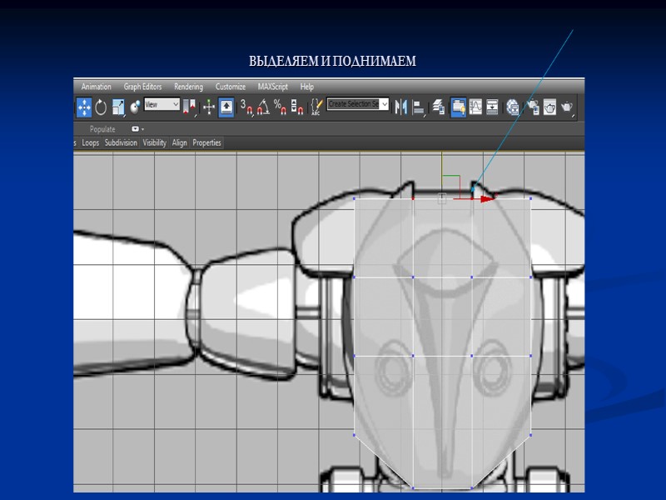Activate the Select and Place tool
Viewport: 666px width, 500px height.
pos(135,107)
